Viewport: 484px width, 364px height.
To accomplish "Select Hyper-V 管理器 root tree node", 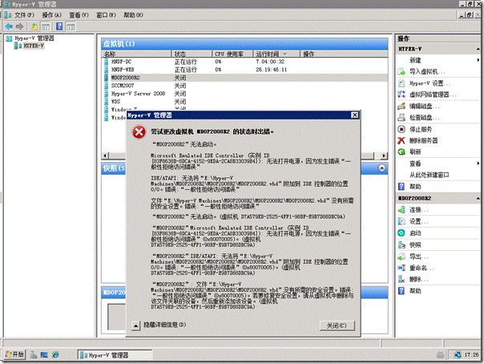I will point(34,38).
